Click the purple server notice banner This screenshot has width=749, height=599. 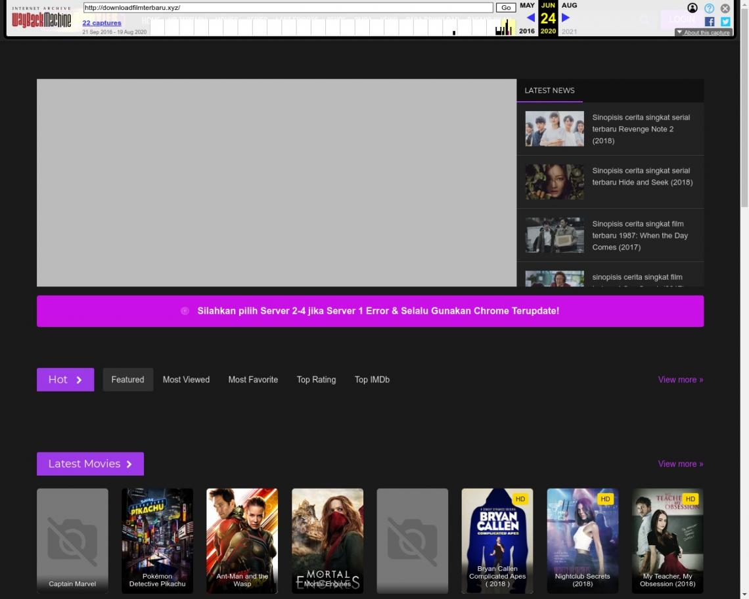coord(370,311)
